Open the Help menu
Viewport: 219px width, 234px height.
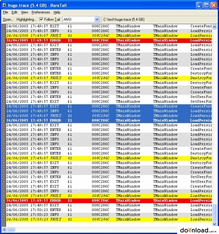[x=57, y=13]
